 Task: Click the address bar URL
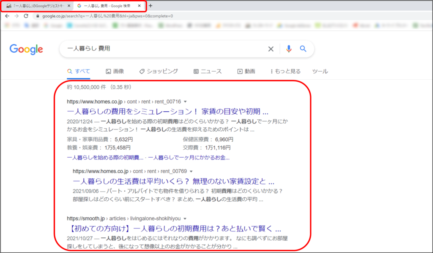[x=108, y=16]
